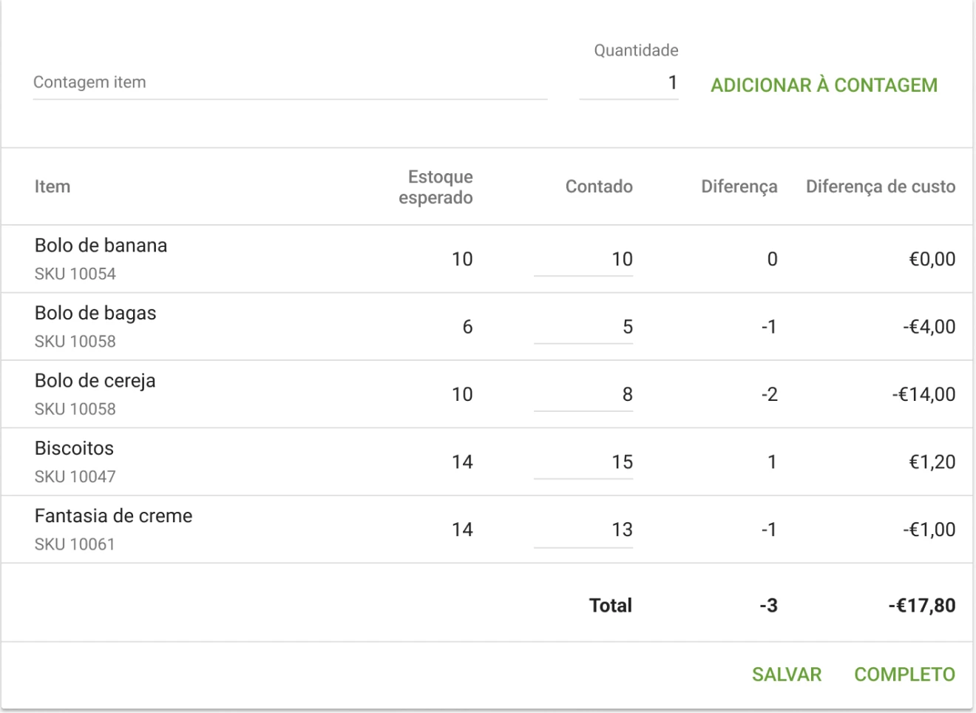
Task: Select the Contado column header
Action: click(599, 187)
